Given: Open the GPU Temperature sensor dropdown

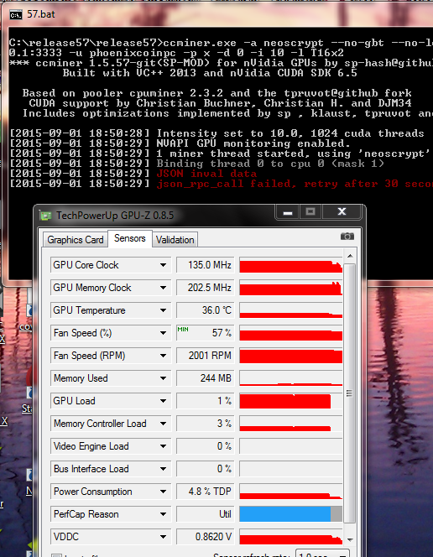Looking at the screenshot, I should (x=163, y=310).
